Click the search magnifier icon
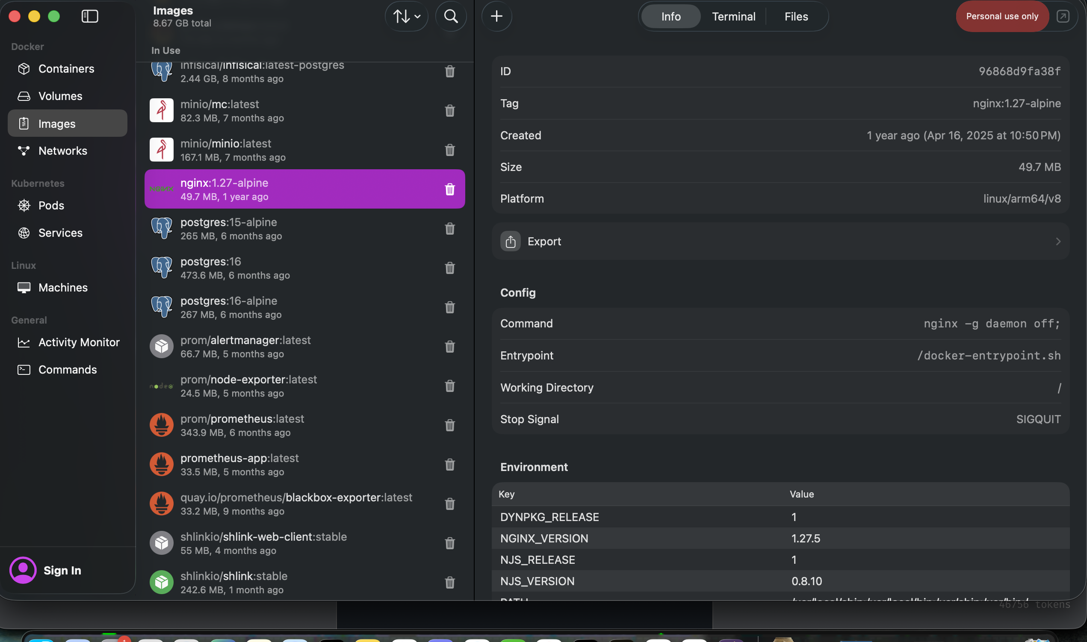 tap(451, 16)
